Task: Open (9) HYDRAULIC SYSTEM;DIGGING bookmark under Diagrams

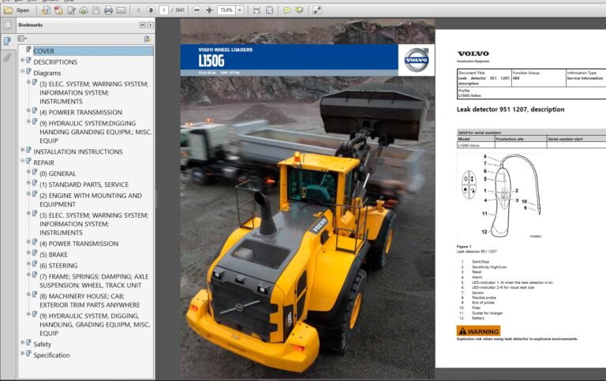Action: pos(95,132)
